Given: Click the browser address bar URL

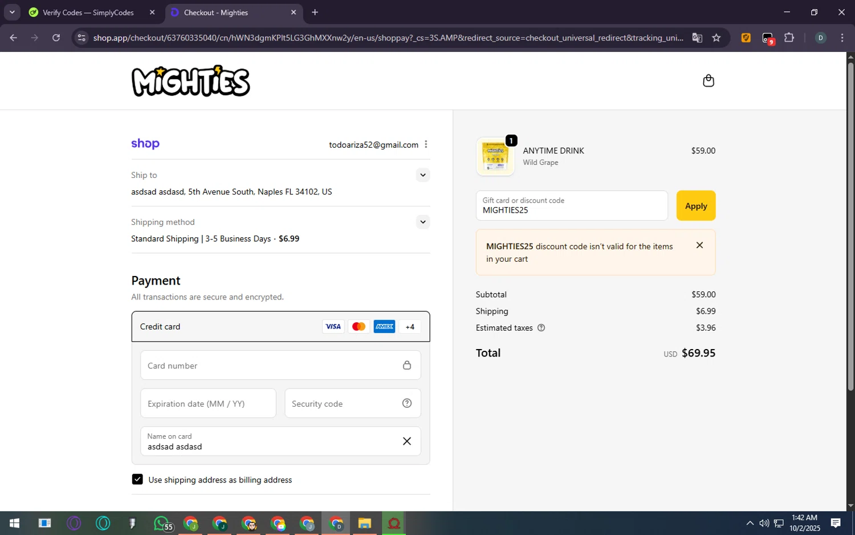Looking at the screenshot, I should tap(388, 38).
